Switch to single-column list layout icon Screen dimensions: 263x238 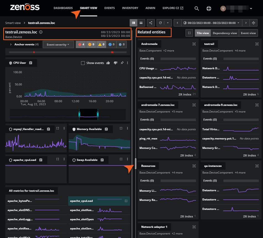click(141, 23)
